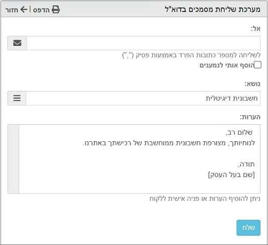Click the envelope icon beside the recipient field
Screen dimensions: 268x245
17,43
